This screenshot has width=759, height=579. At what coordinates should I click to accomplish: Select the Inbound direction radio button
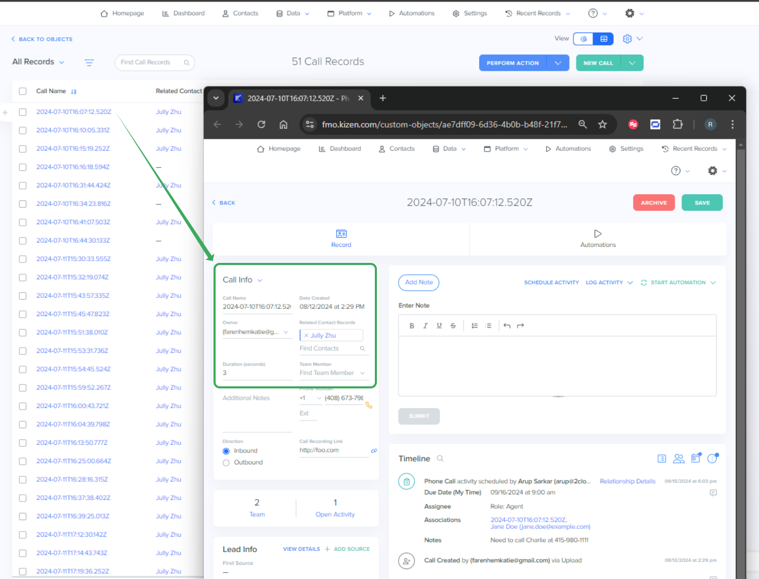click(226, 451)
